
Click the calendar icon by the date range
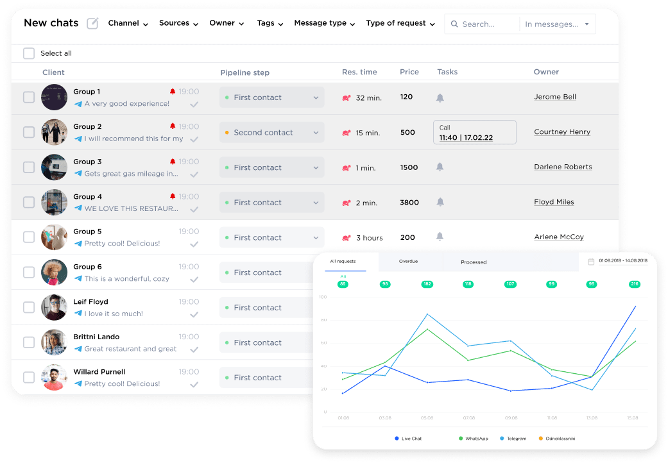point(591,262)
